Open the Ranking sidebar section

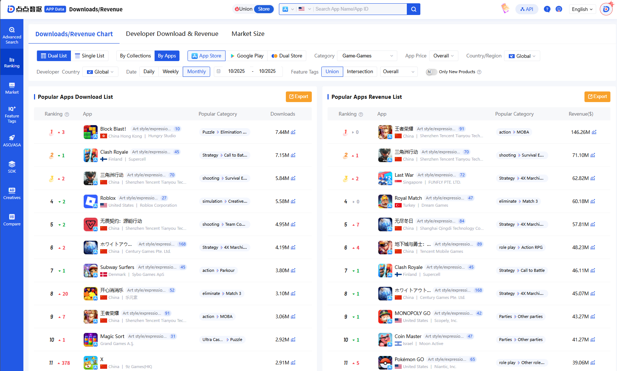click(x=12, y=62)
